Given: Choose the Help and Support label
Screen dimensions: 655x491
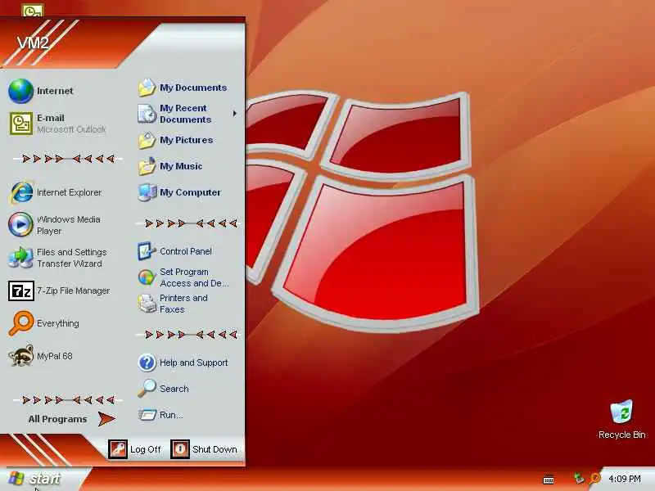Looking at the screenshot, I should point(194,363).
